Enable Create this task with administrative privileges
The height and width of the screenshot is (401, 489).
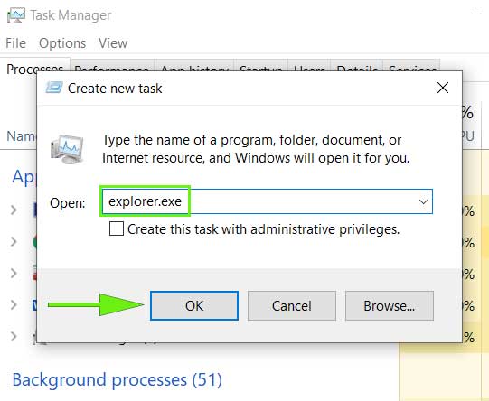click(x=117, y=228)
